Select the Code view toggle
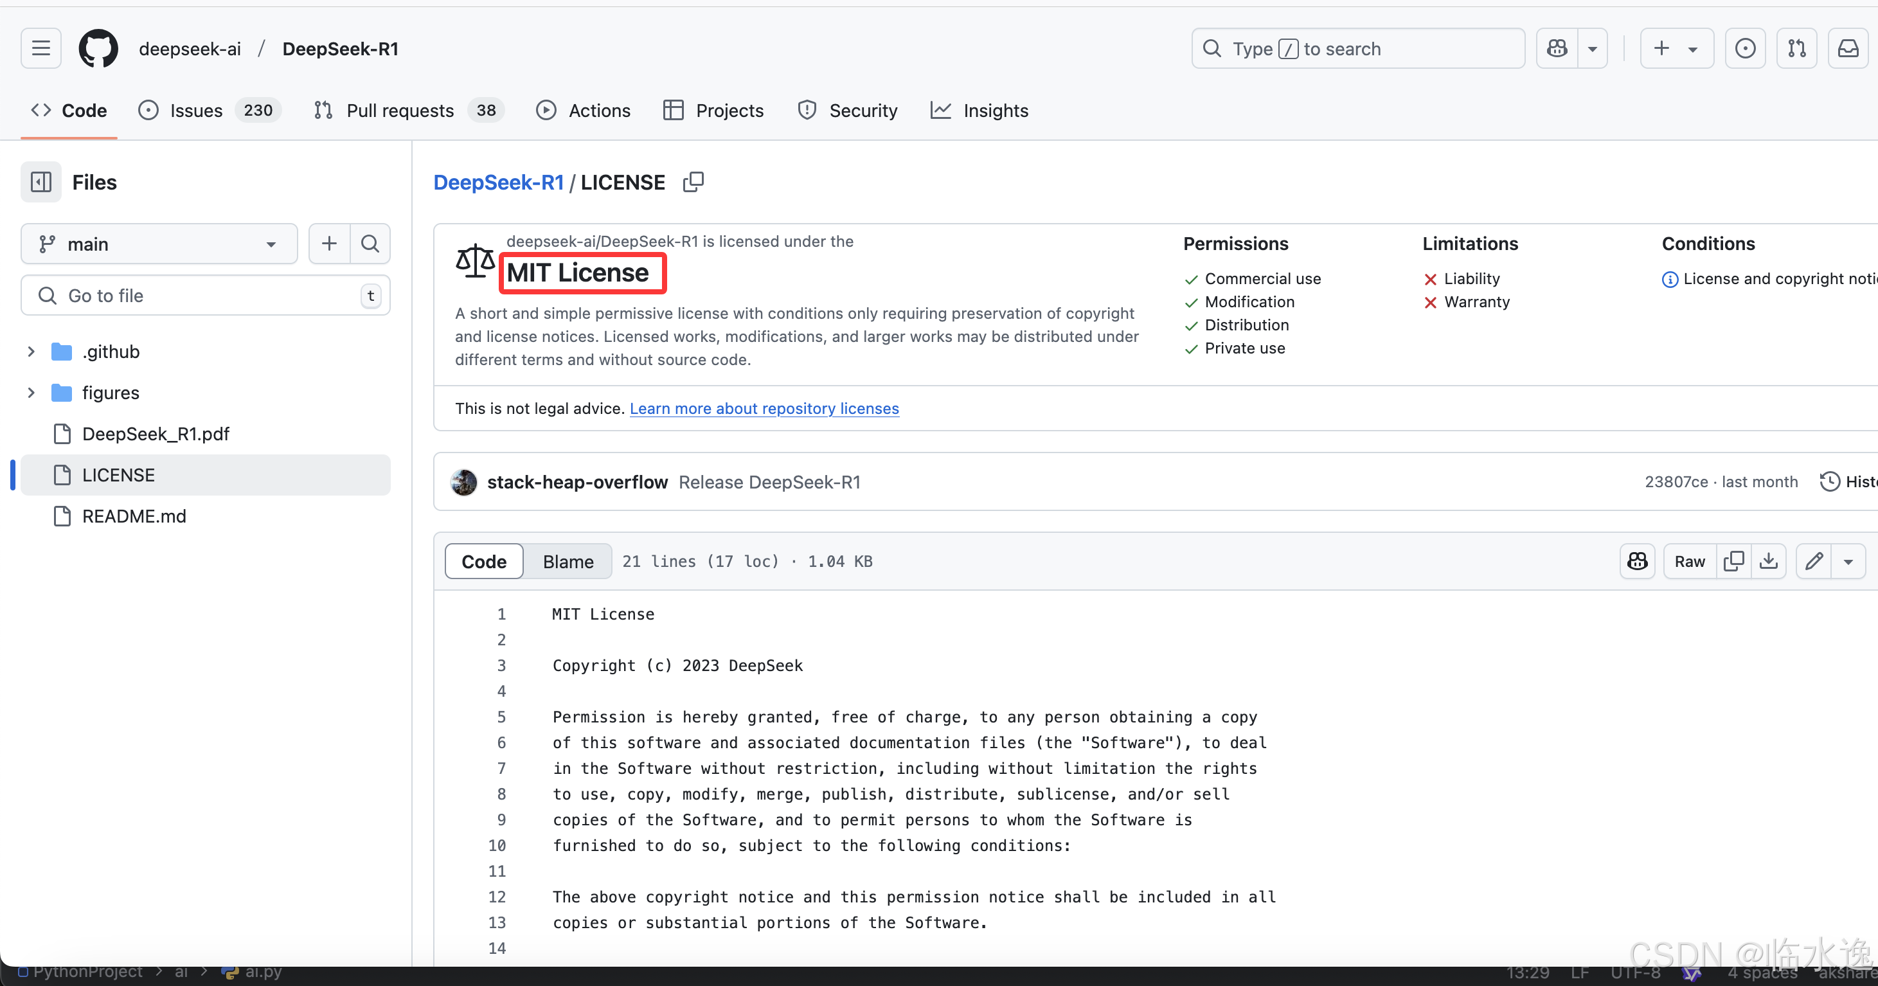 (483, 562)
